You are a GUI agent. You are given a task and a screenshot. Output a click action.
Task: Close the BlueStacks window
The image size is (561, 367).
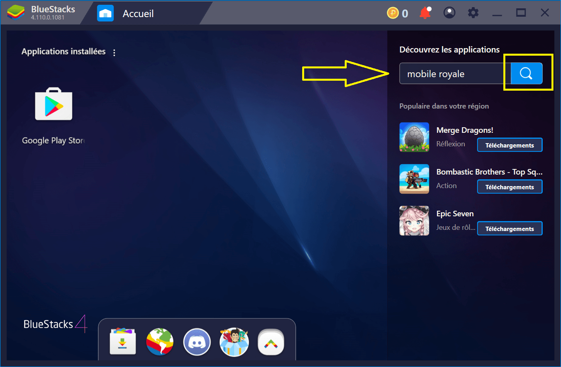coord(545,13)
